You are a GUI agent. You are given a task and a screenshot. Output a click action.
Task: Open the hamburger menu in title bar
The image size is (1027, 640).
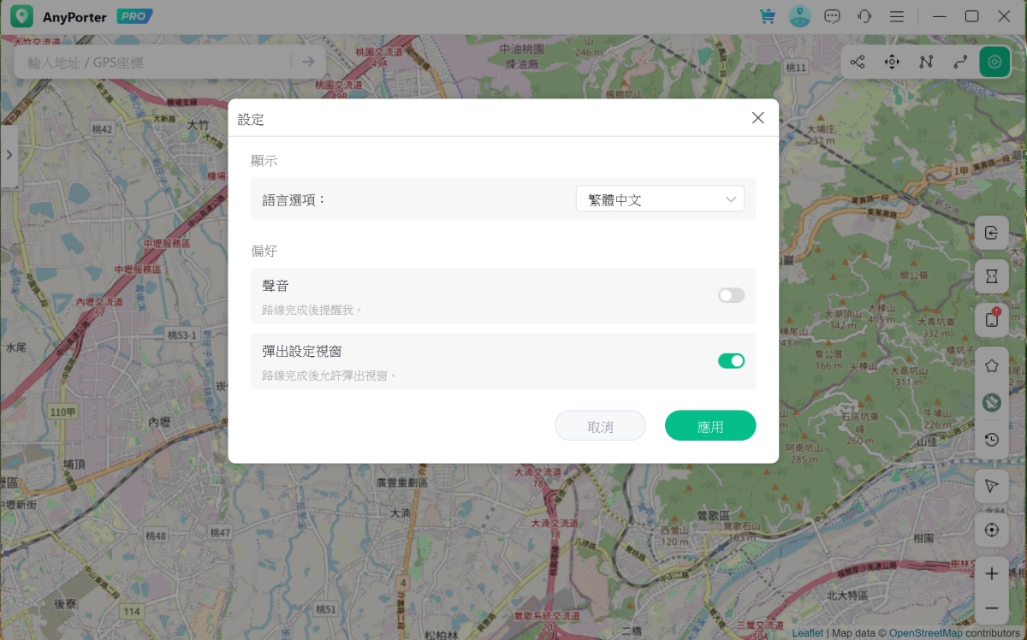[897, 16]
